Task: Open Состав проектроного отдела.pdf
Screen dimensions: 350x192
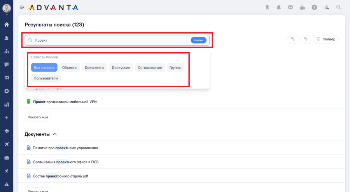Action: 61,176
